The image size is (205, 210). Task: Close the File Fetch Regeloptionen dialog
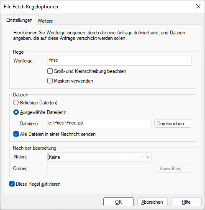click(x=198, y=6)
